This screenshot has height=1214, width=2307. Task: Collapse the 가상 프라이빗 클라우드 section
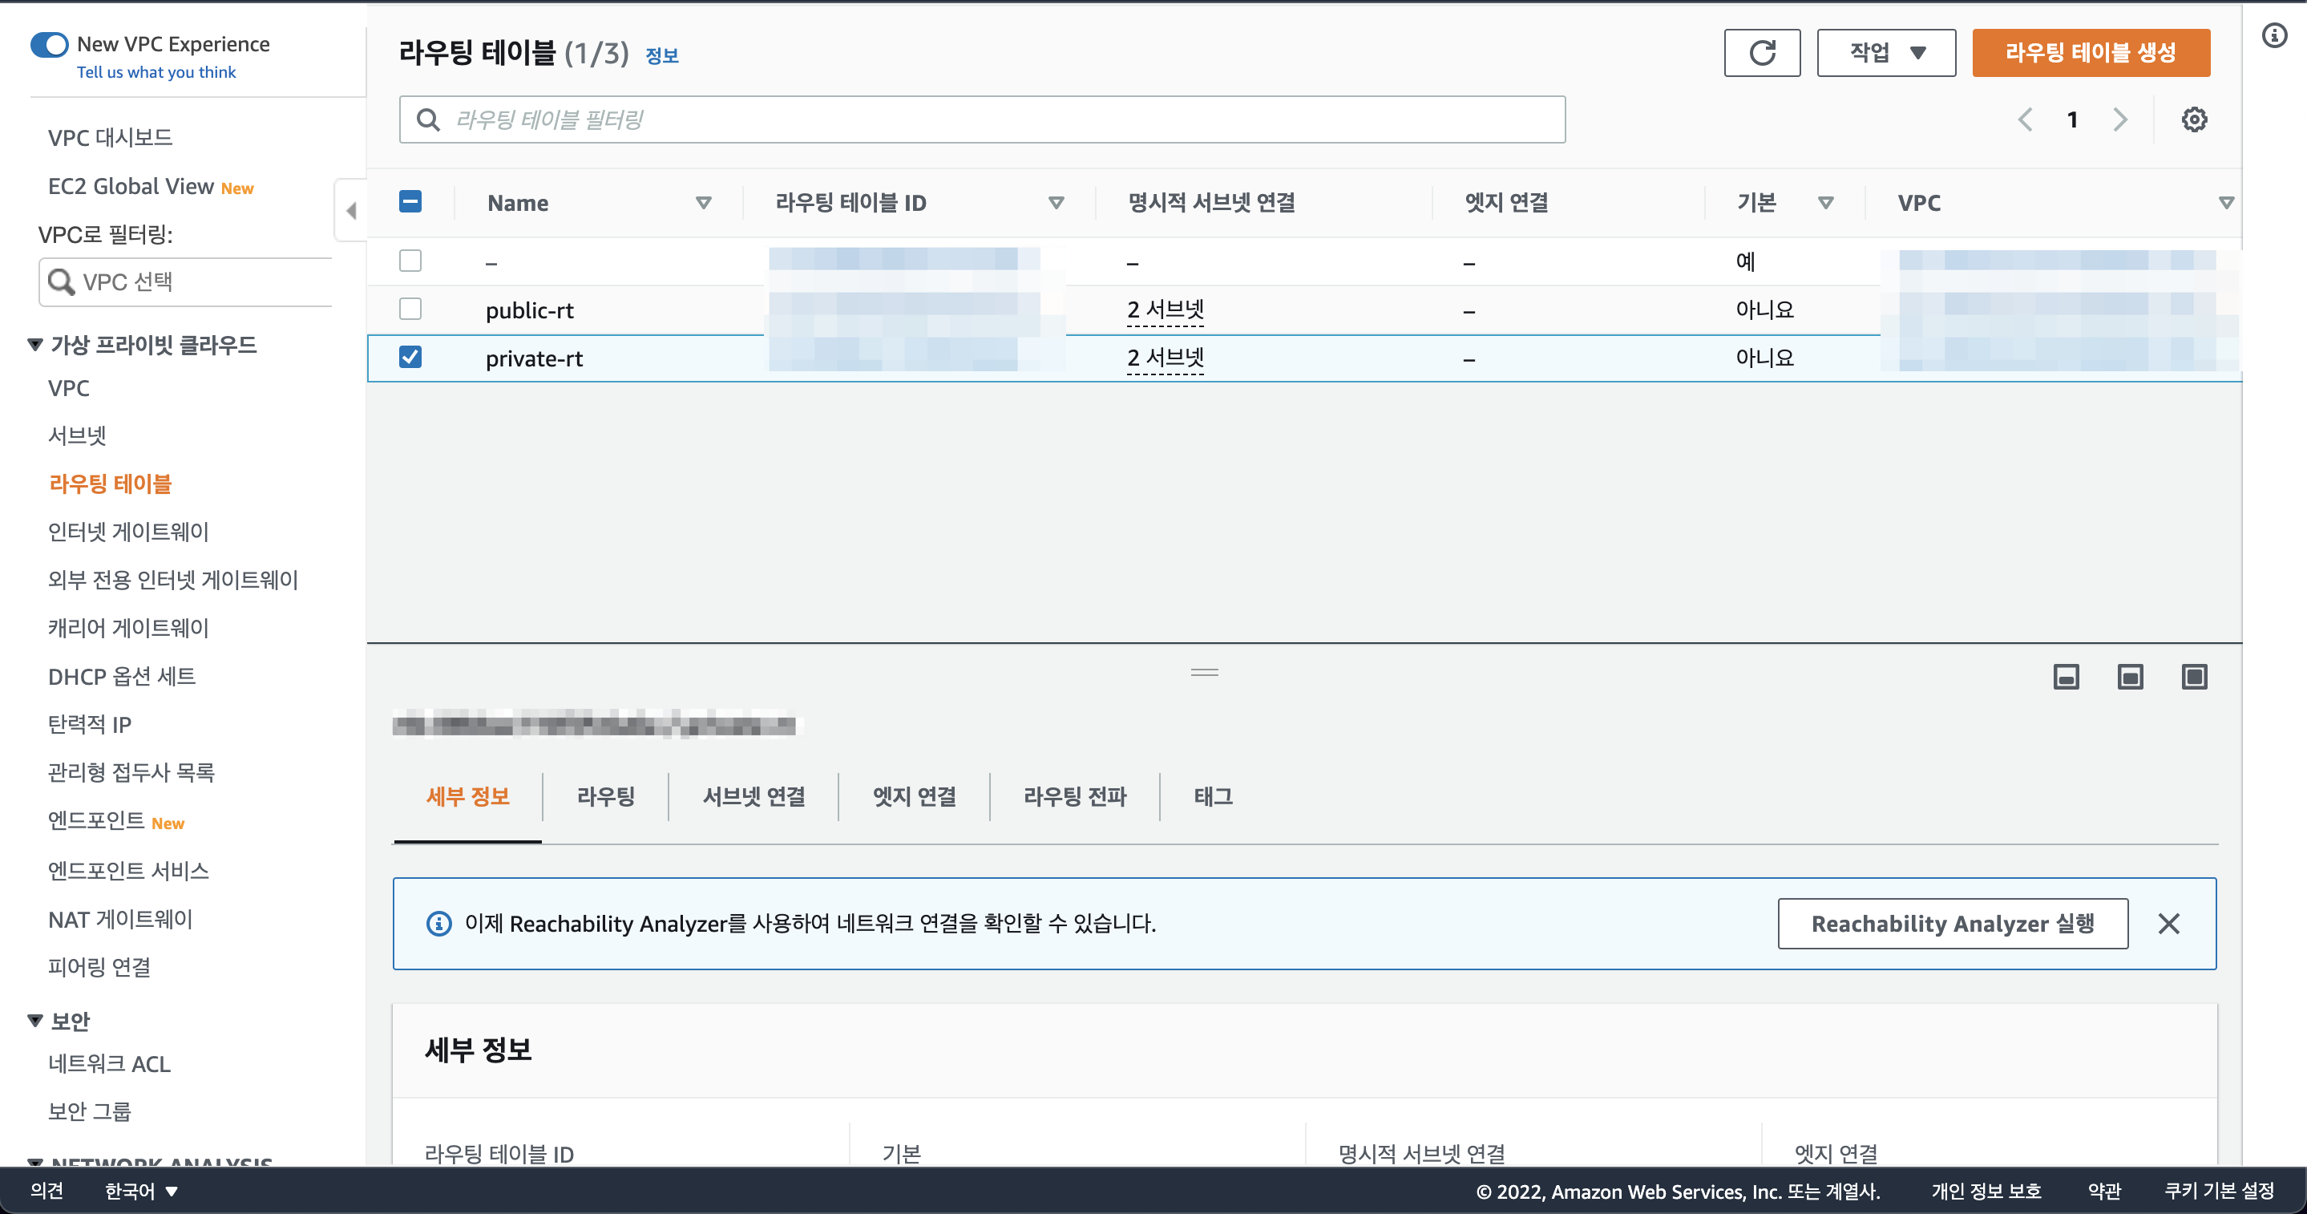pyautogui.click(x=36, y=344)
